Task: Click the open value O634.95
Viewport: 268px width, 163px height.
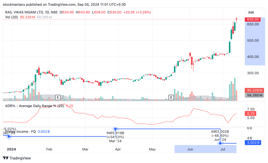Action: point(67,12)
